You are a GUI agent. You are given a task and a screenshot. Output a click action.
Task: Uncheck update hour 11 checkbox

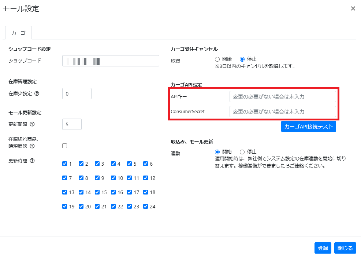tap(129, 178)
